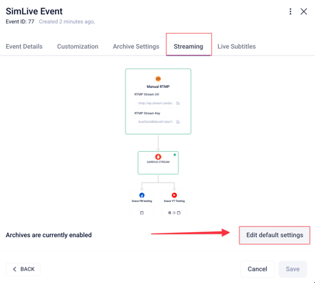Click the green star on Sardius Stream
Viewport: 315px width, 283px height.
point(175,155)
